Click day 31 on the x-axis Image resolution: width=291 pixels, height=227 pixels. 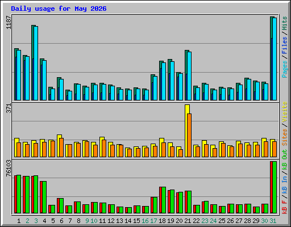[x=273, y=221]
